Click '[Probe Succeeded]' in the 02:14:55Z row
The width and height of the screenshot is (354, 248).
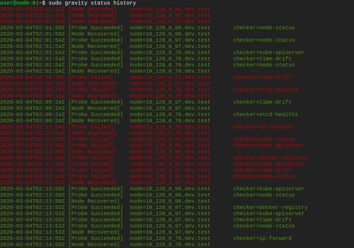coord(96,238)
